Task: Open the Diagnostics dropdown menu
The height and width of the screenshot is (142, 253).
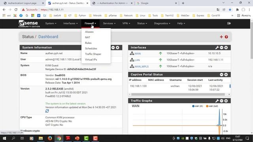Action: point(162,24)
